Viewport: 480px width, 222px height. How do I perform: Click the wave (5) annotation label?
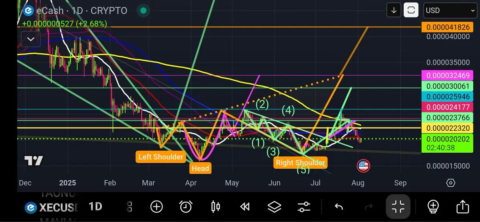pos(303,170)
